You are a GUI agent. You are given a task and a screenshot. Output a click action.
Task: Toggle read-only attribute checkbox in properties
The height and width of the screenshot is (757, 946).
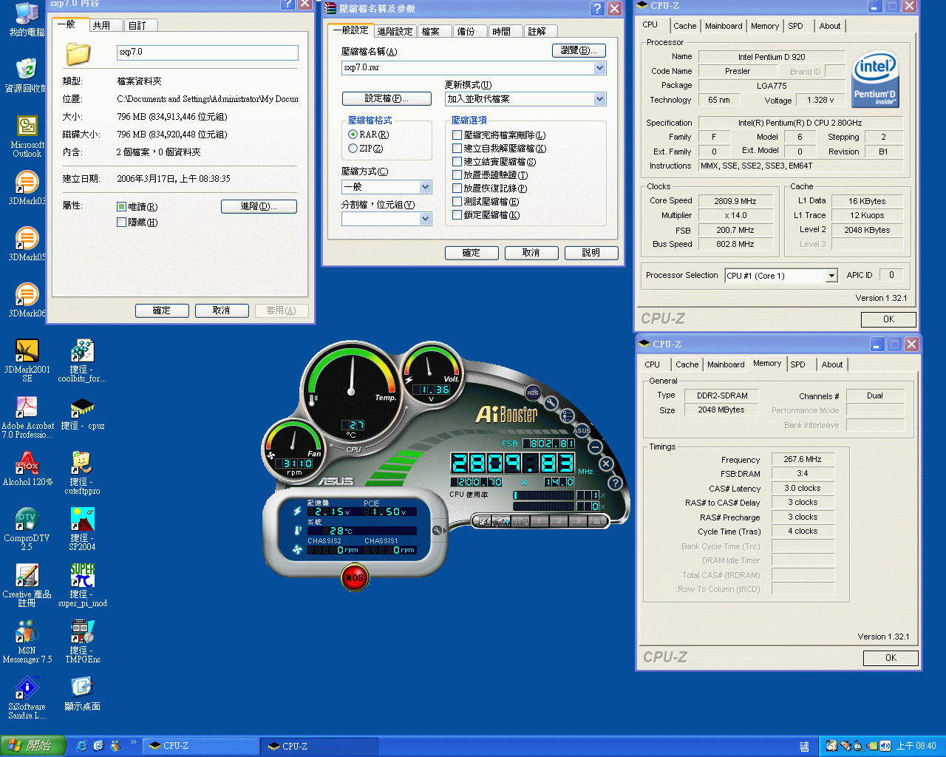tap(121, 207)
